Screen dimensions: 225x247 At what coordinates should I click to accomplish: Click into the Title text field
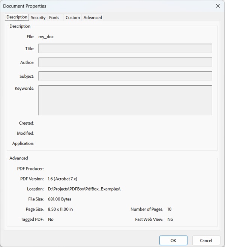point(125,48)
